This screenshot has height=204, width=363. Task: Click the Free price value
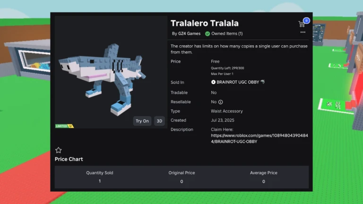(215, 61)
